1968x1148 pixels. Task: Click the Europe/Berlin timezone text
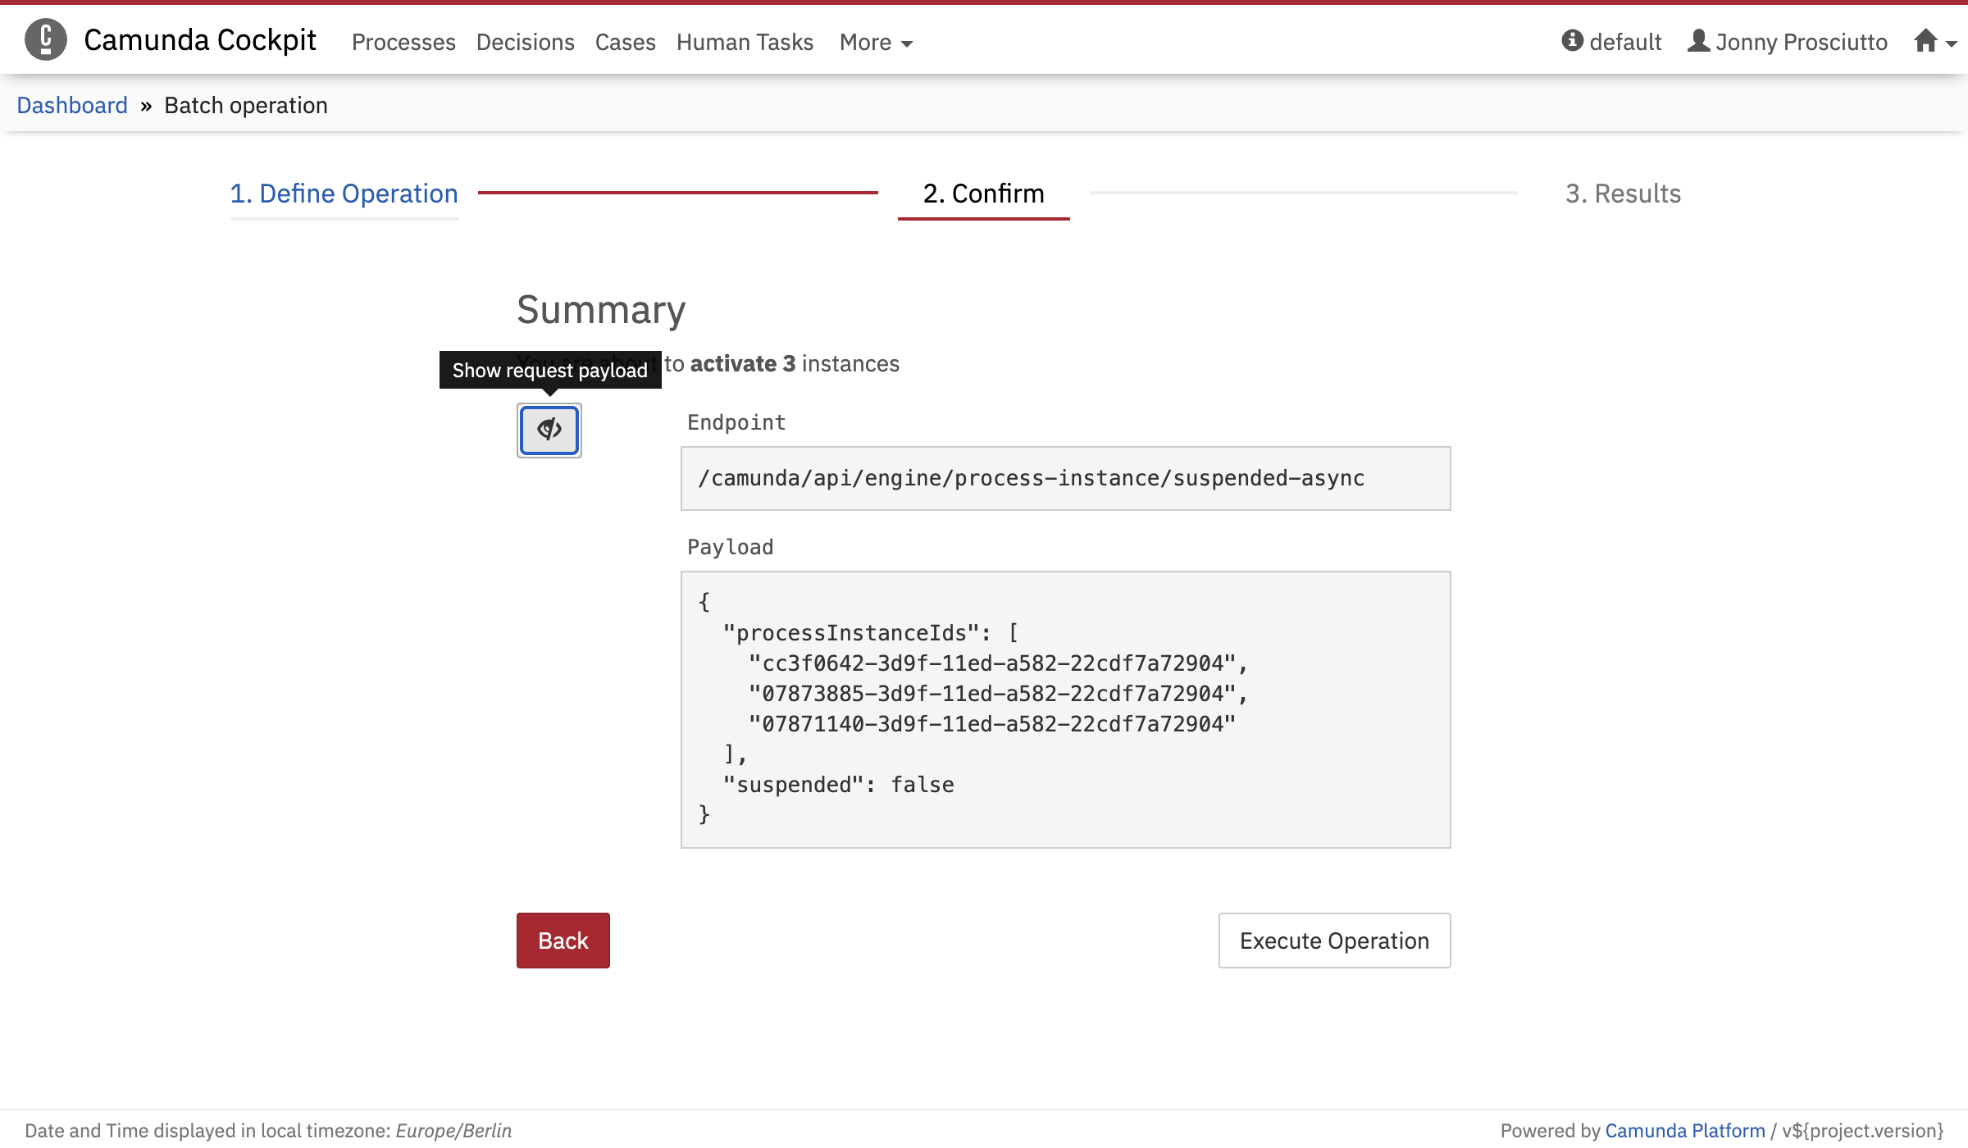pyautogui.click(x=453, y=1131)
